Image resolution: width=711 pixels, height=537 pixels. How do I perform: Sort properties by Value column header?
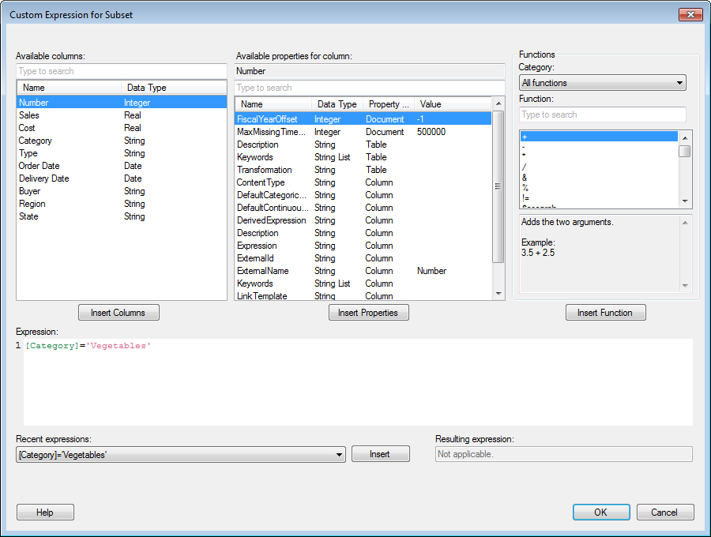tap(431, 104)
